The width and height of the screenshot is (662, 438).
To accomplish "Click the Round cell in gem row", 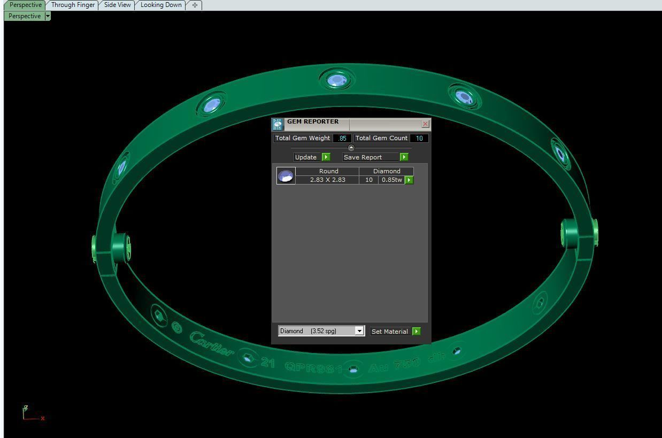I will coord(327,171).
